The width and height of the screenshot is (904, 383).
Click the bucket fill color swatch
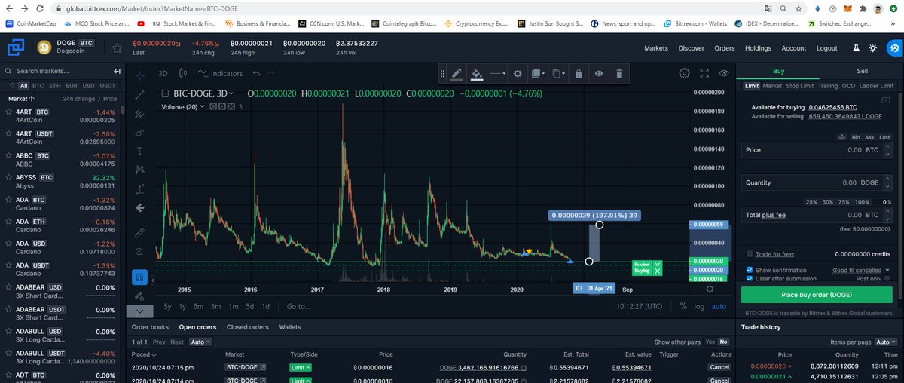476,74
